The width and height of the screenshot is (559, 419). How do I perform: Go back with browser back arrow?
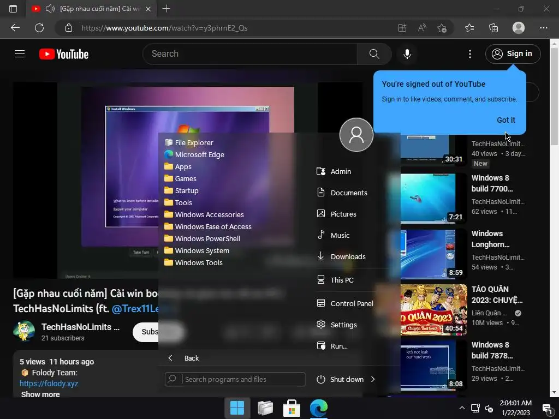point(15,28)
